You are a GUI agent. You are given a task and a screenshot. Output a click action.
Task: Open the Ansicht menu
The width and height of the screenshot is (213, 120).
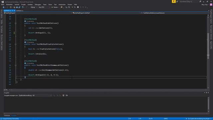(17, 4)
